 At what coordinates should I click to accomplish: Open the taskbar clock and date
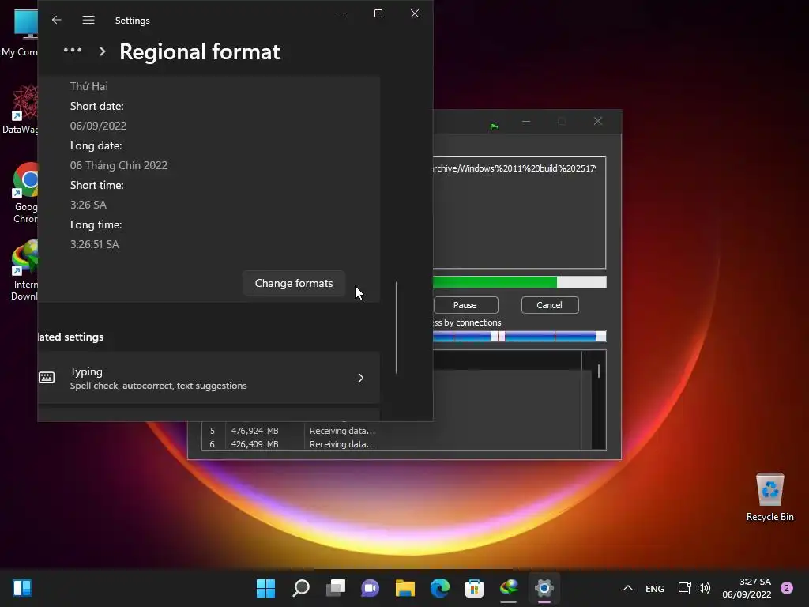pyautogui.click(x=747, y=588)
